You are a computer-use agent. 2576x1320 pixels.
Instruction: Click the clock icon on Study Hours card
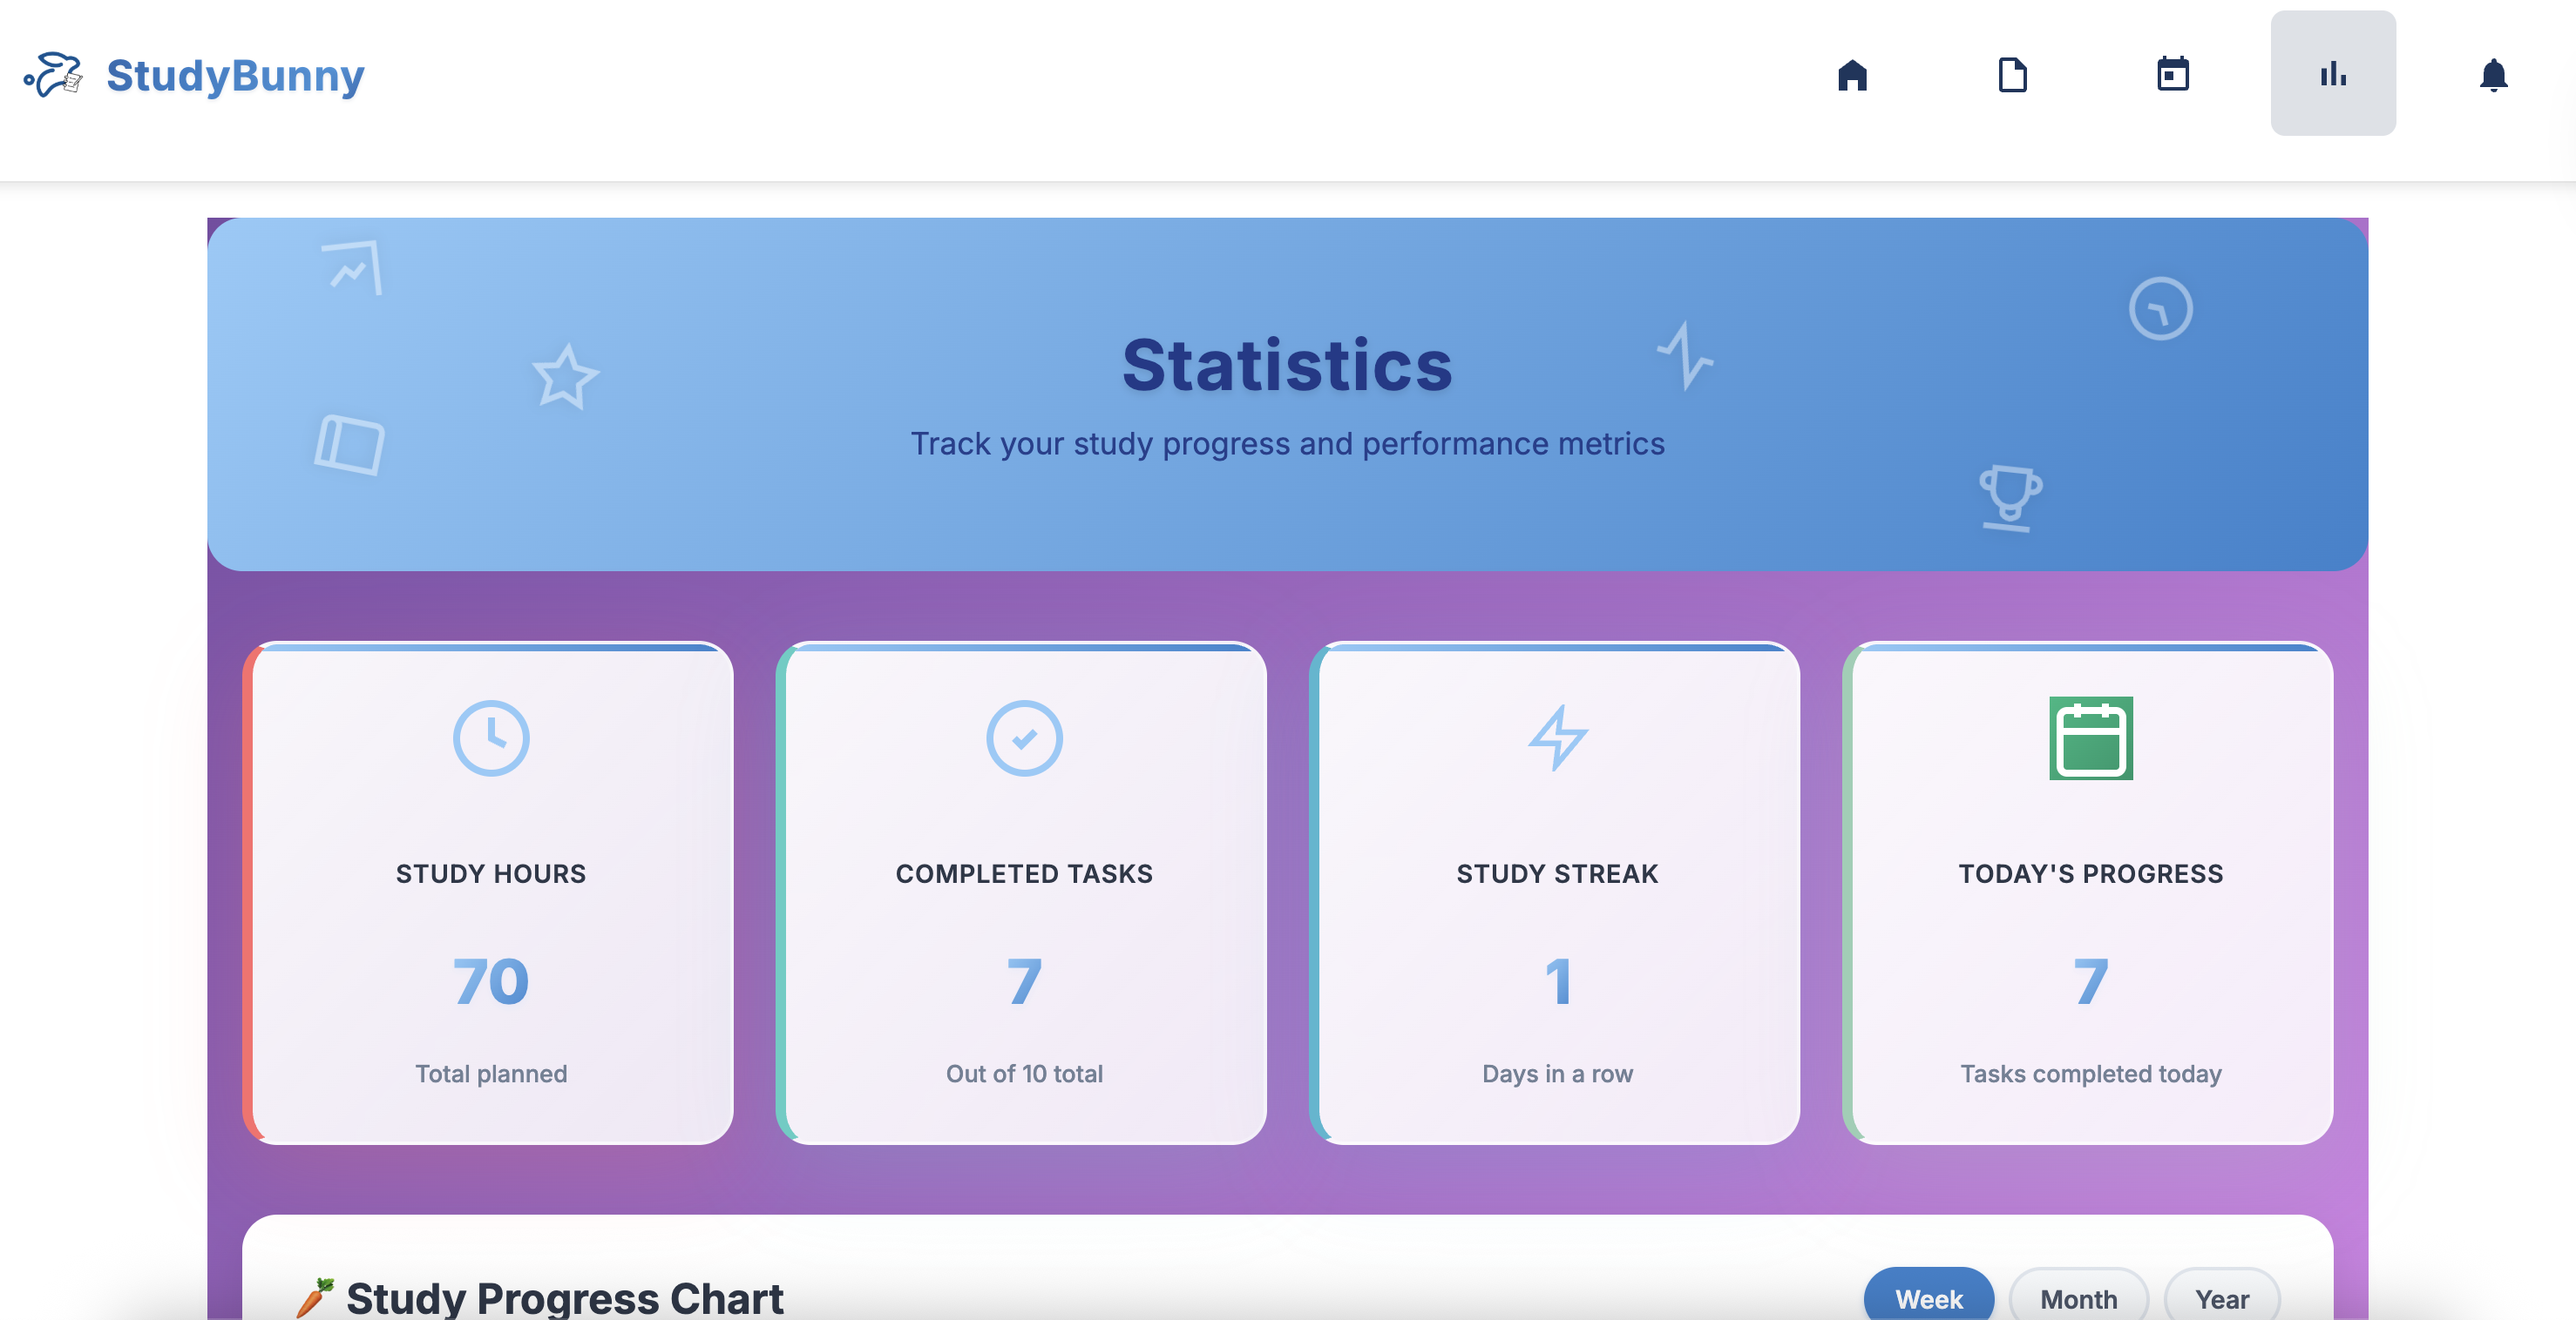point(490,737)
